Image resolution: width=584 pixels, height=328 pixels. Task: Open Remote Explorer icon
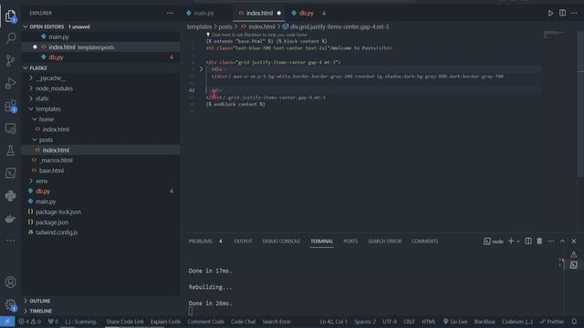[x=10, y=128]
